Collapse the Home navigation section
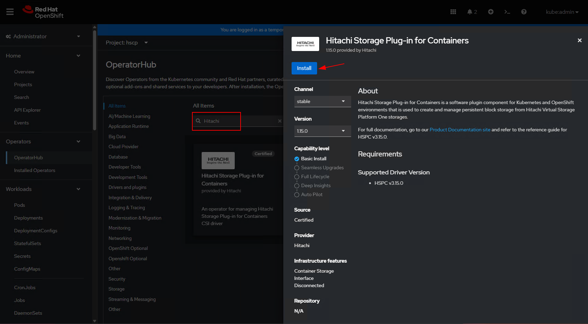Viewport: 588px width, 324px height. pos(43,55)
